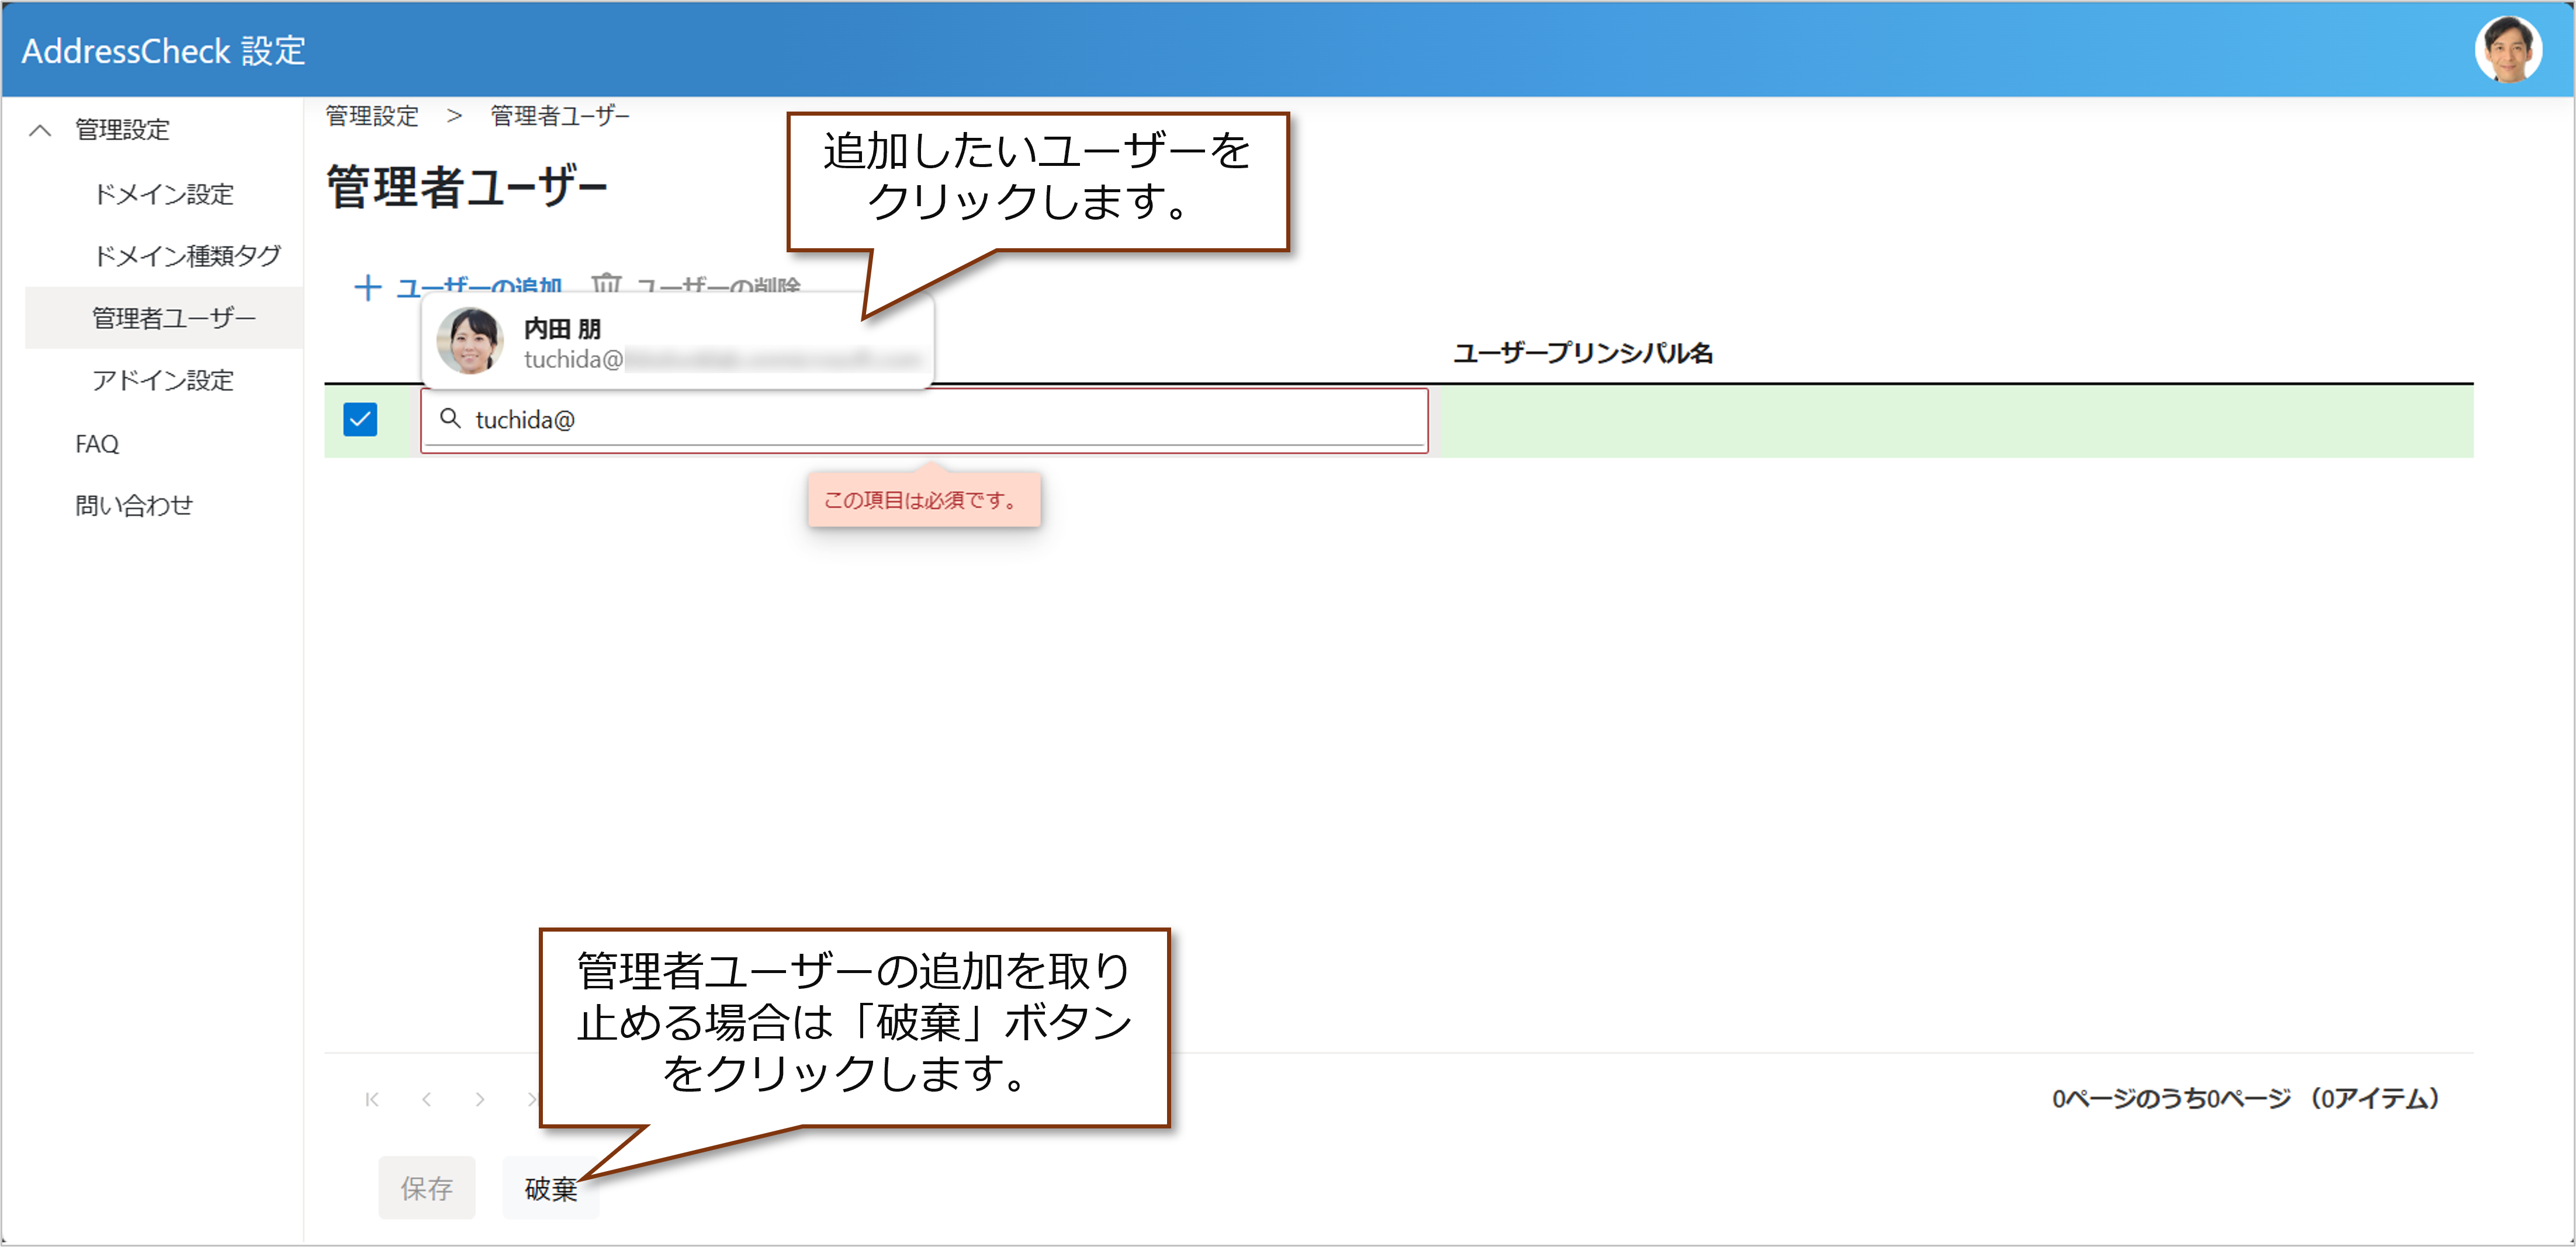Go to the first page of results

pos(372,1099)
